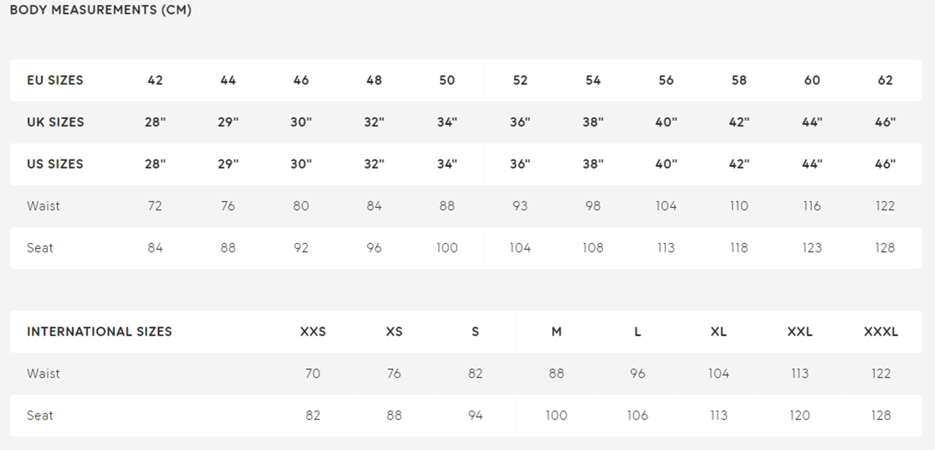Click the Body Measurements (CM) heading

point(101,10)
